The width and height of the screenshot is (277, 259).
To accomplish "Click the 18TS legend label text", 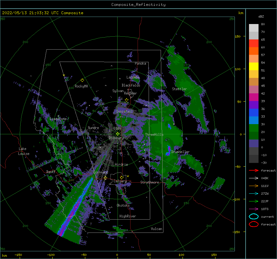I will click(x=265, y=209).
